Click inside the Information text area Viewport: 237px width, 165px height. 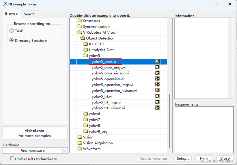[x=204, y=58]
